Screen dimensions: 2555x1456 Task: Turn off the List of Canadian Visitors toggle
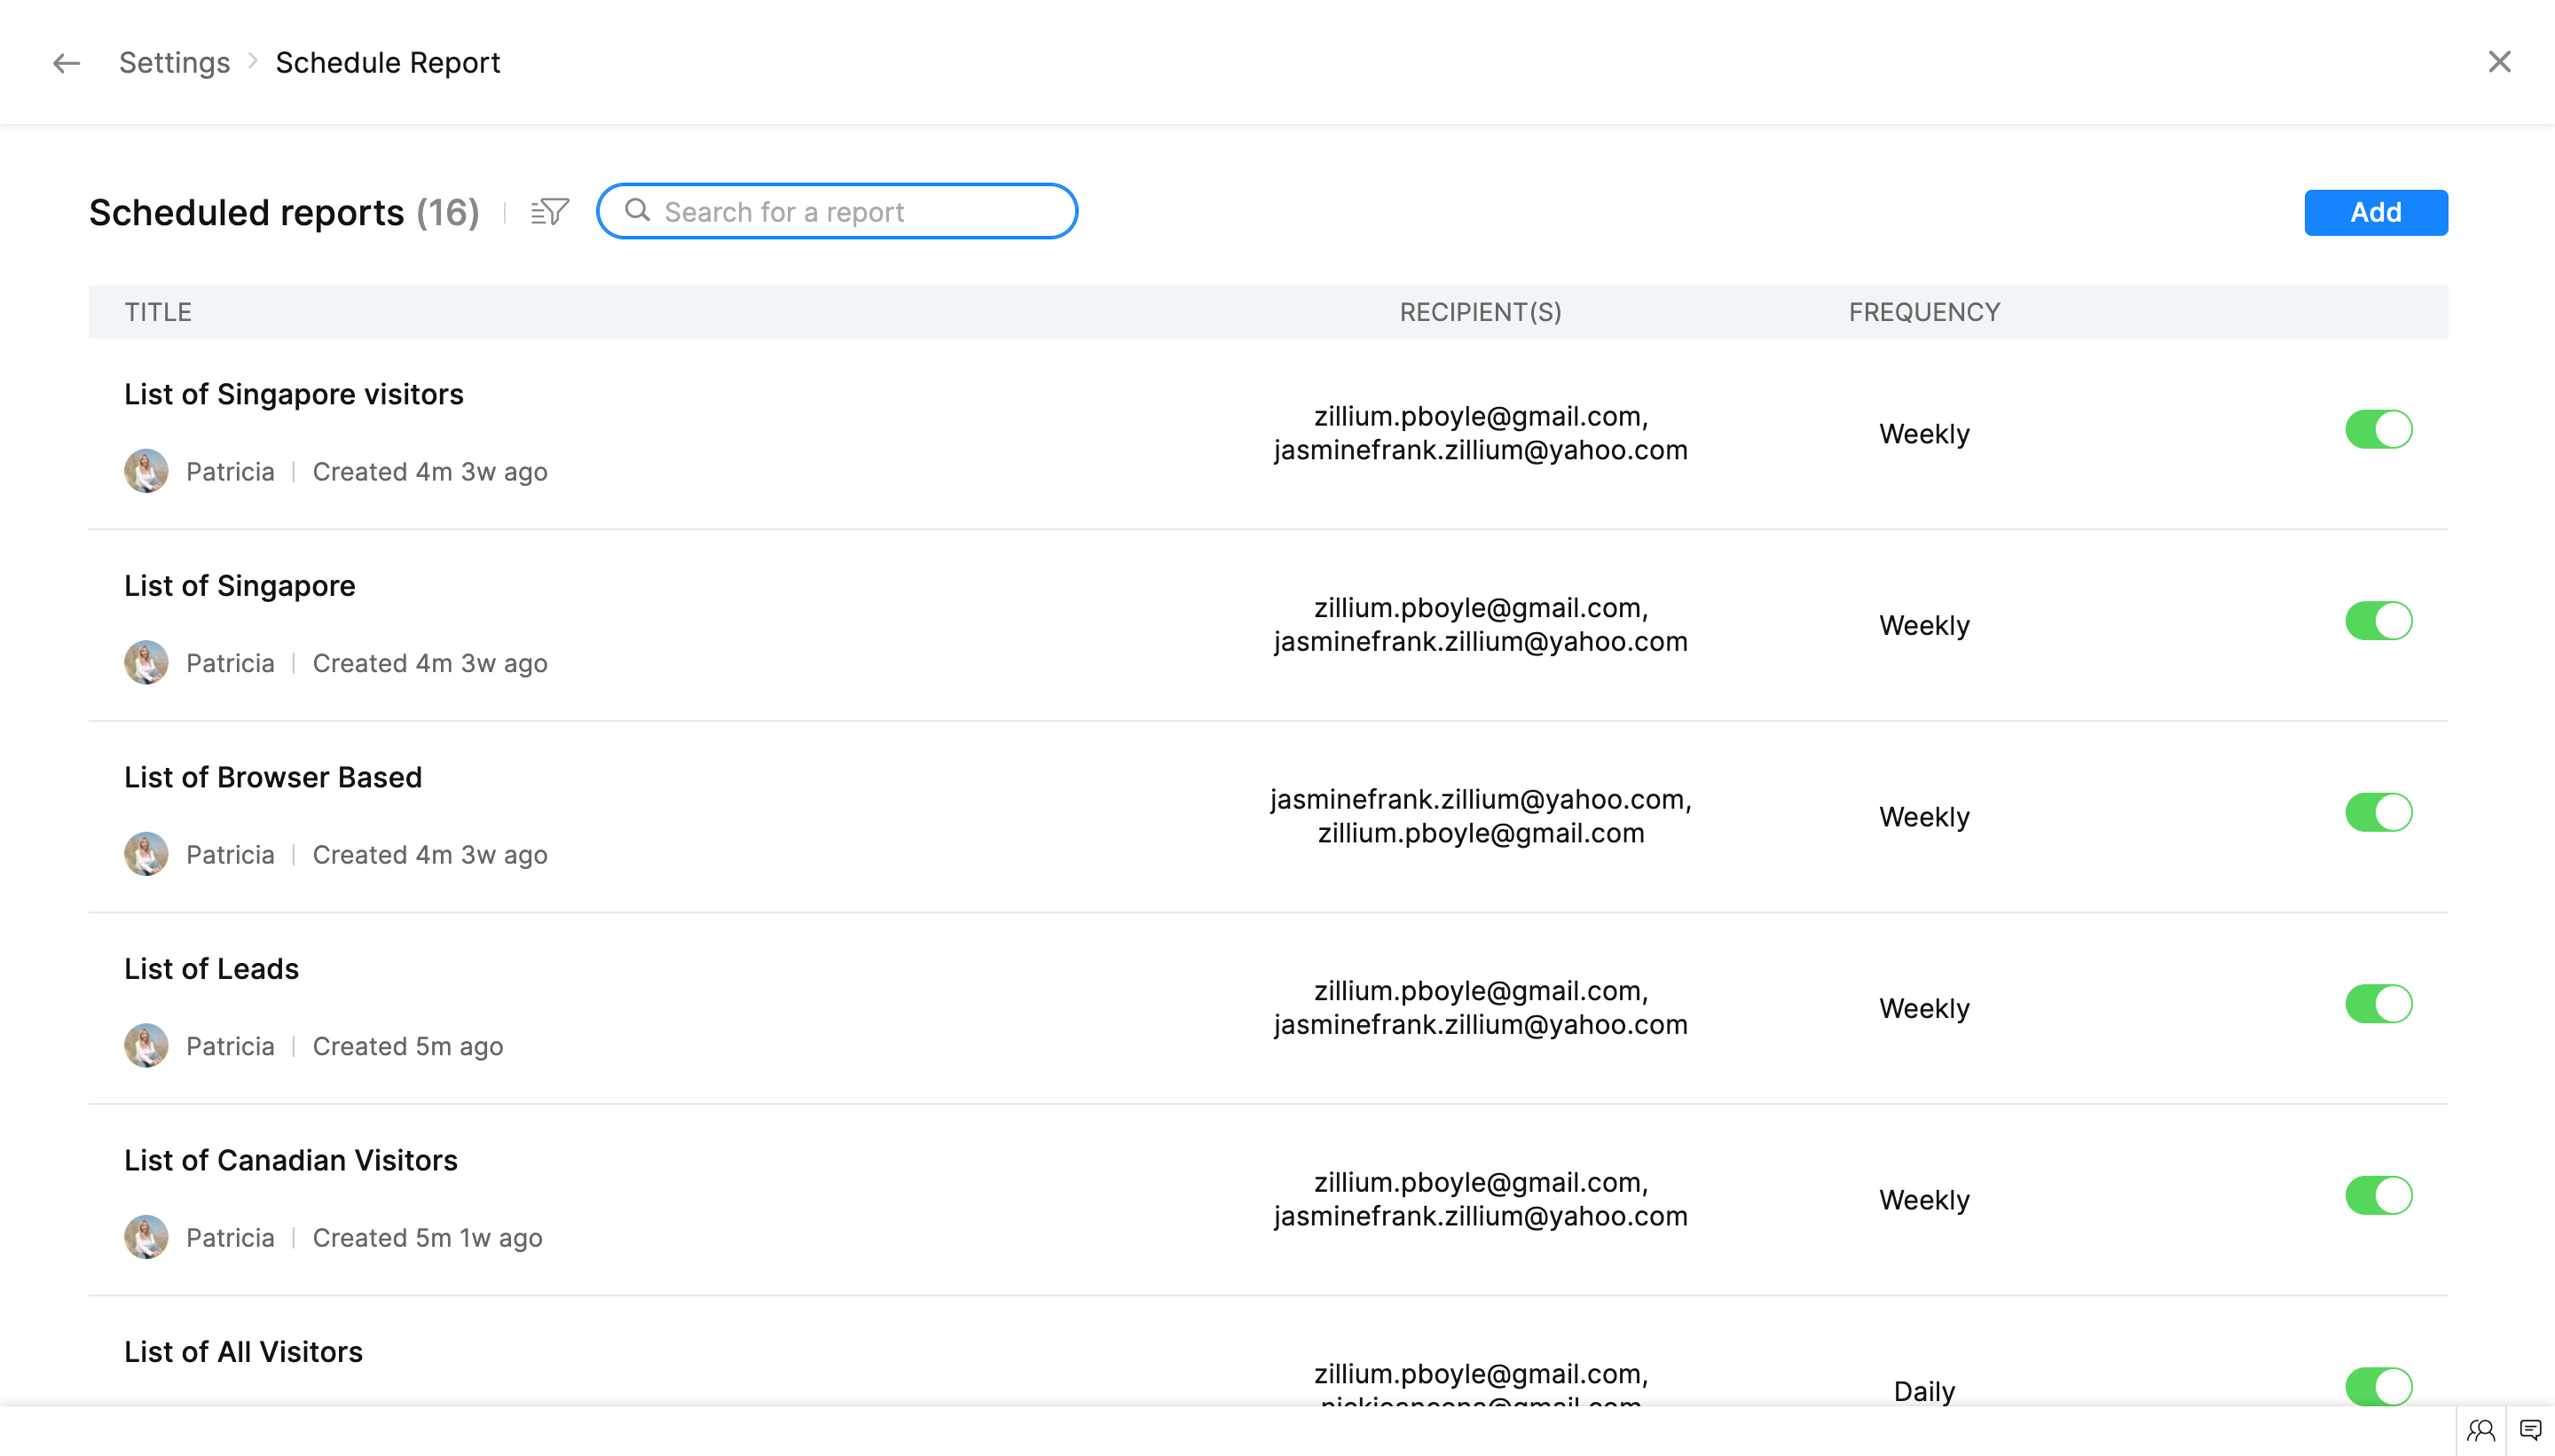(x=2378, y=1196)
